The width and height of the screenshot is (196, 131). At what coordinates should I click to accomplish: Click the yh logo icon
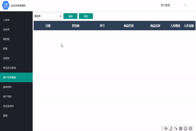[6, 5]
